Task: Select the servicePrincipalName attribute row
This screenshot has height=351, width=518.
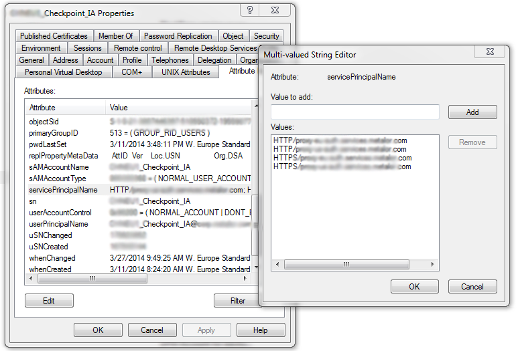Action: coord(139,190)
